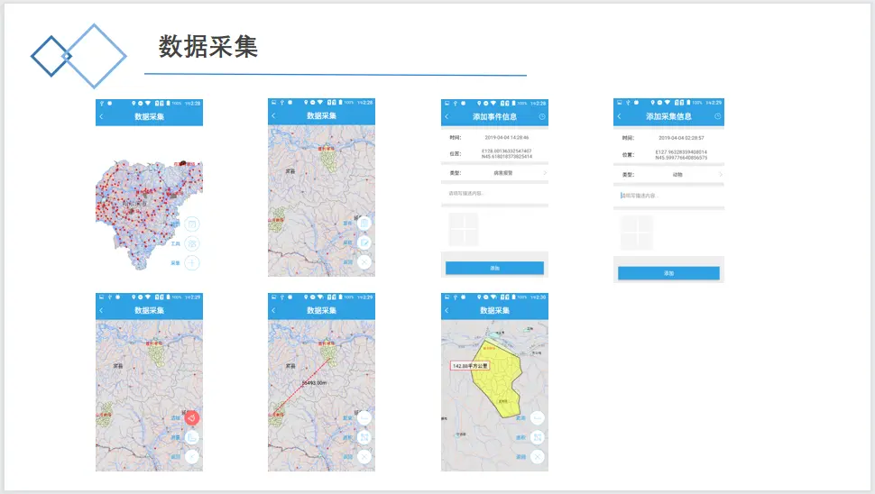
Task: Click the slide title 数据采集
Action: pyautogui.click(x=208, y=46)
